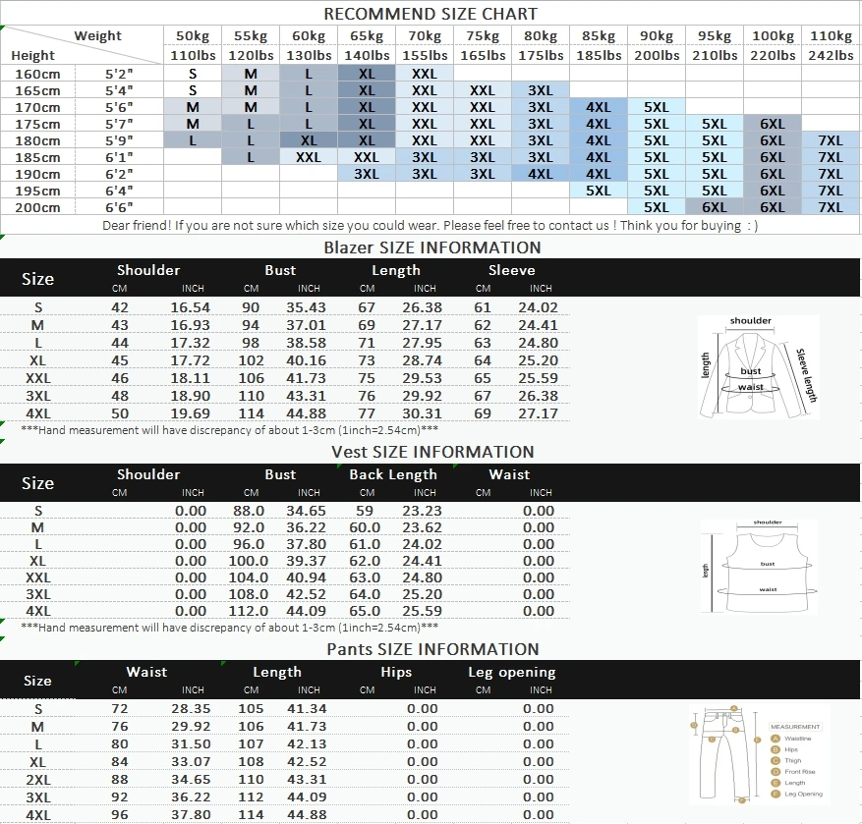Select the 110kg column header
Screen dimensions: 862x824
tap(831, 35)
